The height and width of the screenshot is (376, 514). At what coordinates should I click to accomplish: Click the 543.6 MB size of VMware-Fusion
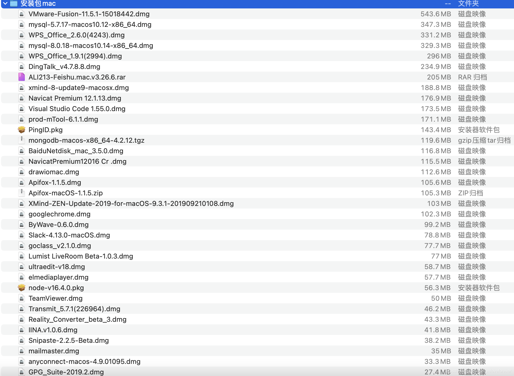coord(435,14)
